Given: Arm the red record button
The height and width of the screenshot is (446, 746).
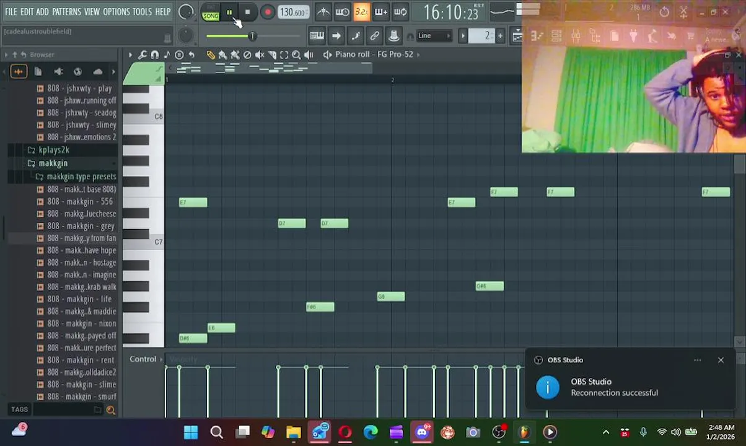Looking at the screenshot, I should pos(267,12).
